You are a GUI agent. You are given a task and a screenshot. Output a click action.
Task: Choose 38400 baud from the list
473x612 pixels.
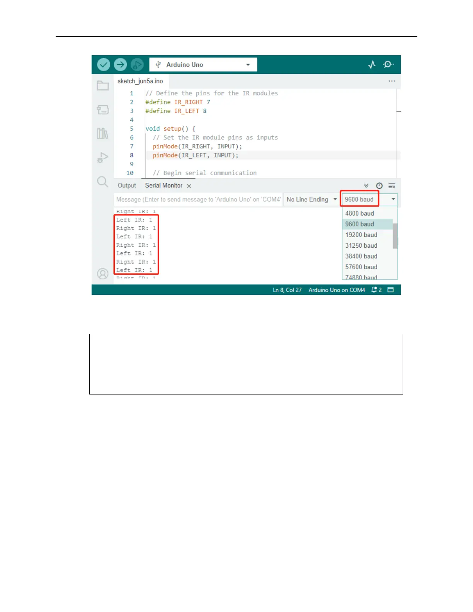pyautogui.click(x=367, y=256)
